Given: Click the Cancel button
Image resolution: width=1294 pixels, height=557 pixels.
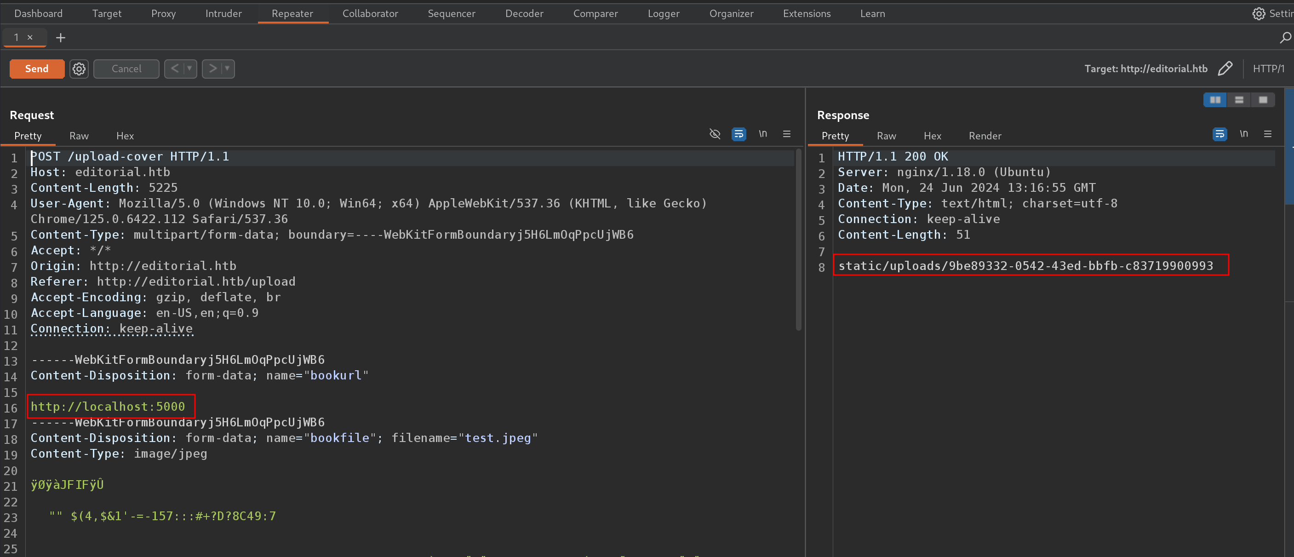Looking at the screenshot, I should (126, 69).
